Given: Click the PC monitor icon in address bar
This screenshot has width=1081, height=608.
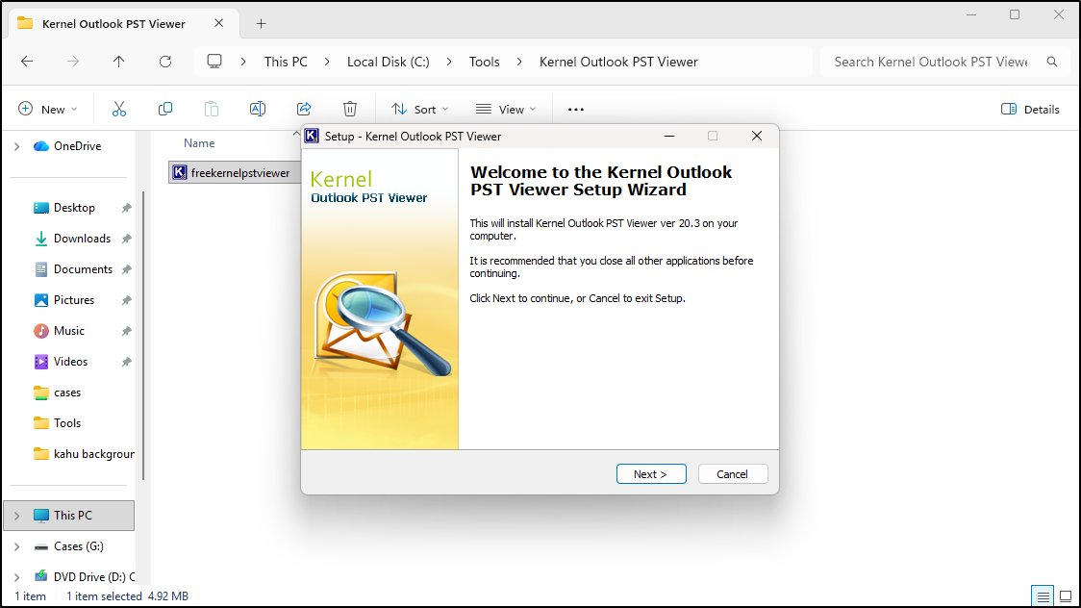Looking at the screenshot, I should coord(214,62).
